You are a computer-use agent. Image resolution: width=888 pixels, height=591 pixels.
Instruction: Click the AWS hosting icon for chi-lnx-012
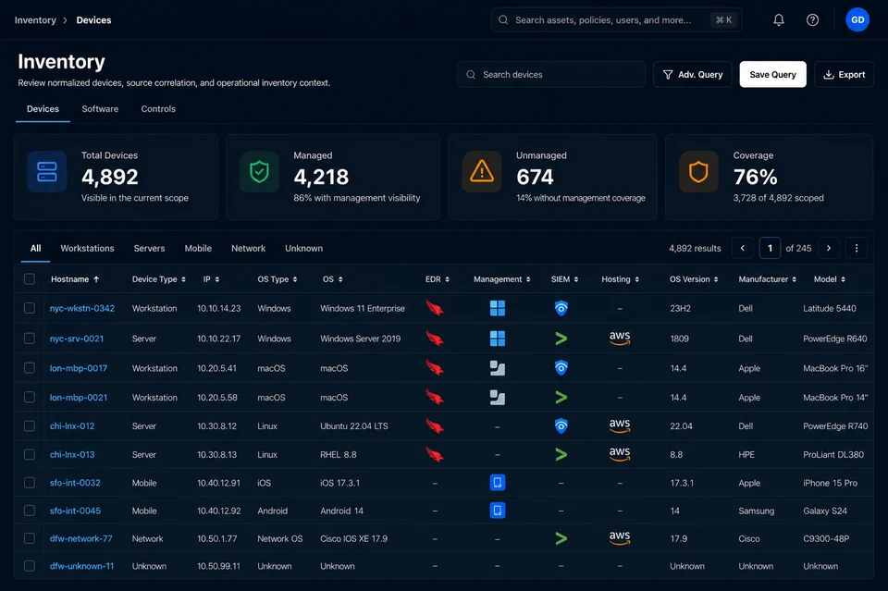click(x=620, y=426)
